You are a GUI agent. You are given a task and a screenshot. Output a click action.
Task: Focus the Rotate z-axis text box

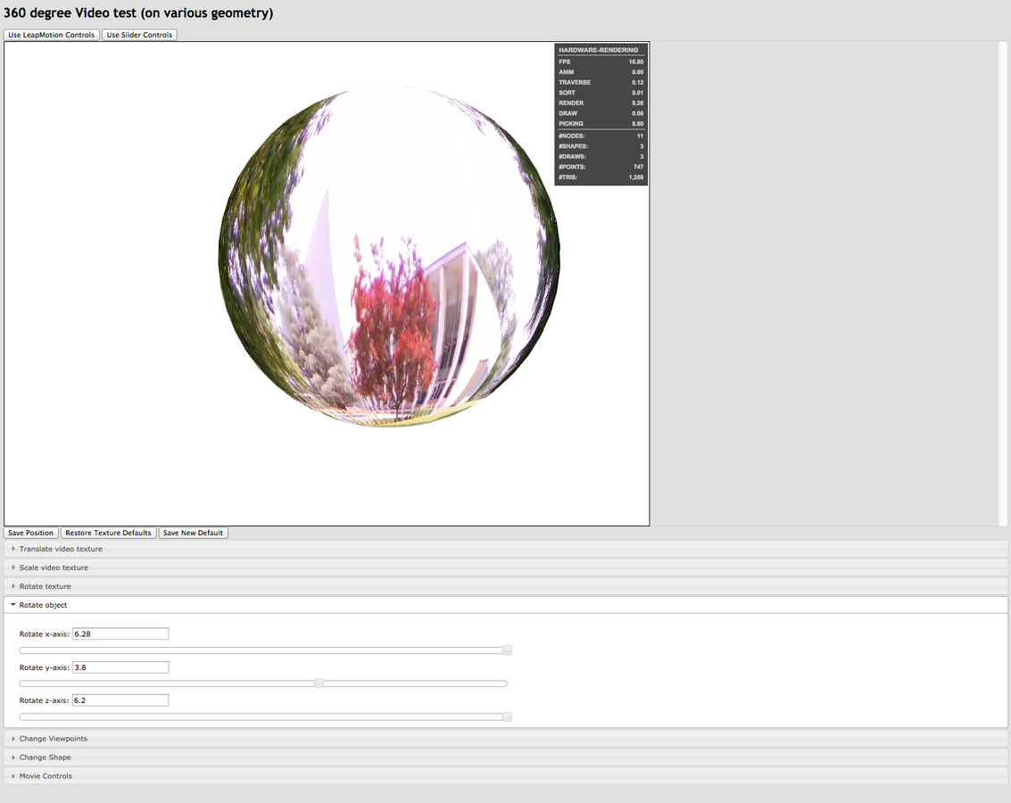click(x=120, y=700)
